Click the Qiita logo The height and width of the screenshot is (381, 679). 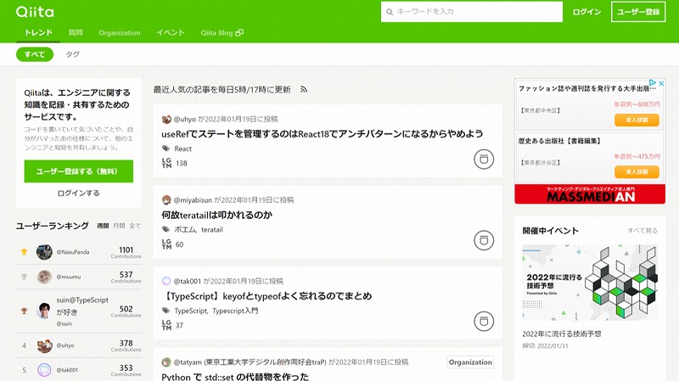(35, 12)
